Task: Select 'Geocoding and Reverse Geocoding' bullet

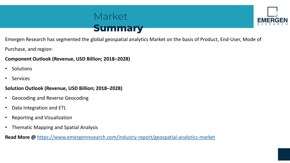Action: click(50, 98)
